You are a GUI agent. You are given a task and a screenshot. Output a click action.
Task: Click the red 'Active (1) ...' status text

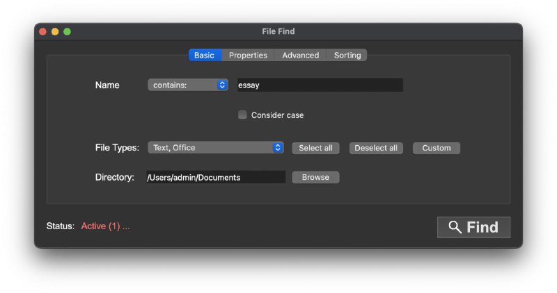pyautogui.click(x=105, y=226)
